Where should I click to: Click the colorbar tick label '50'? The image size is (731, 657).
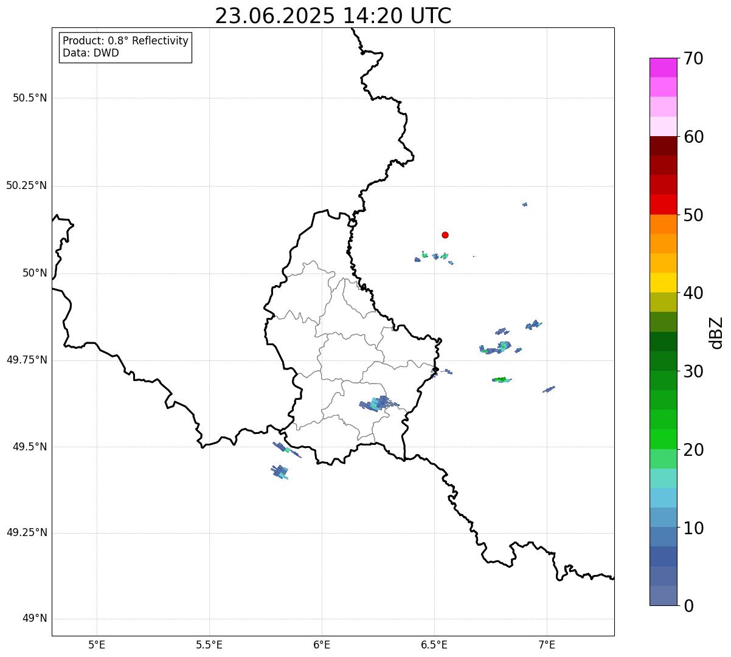point(693,215)
